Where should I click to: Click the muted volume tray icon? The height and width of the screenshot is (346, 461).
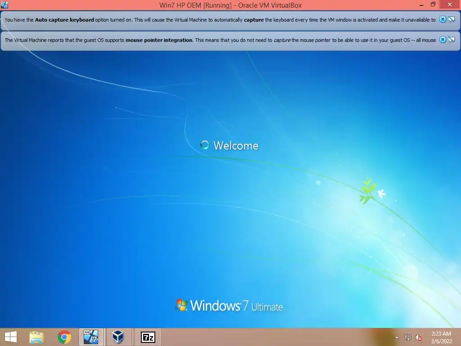pos(419,338)
